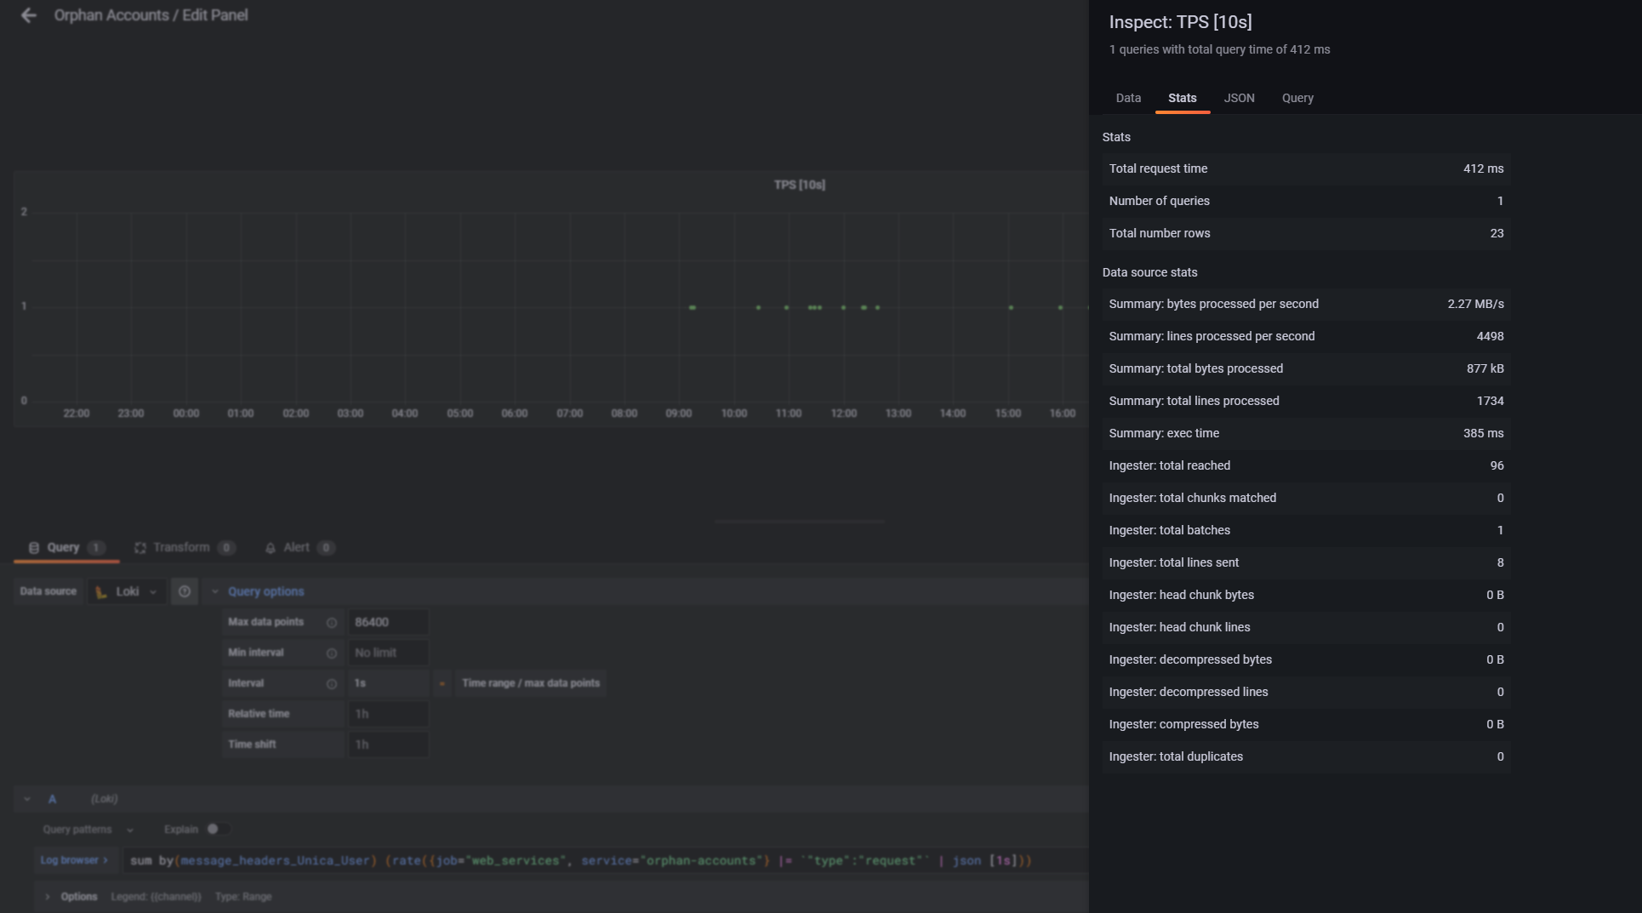
Task: Click the Max data points info icon
Action: point(332,623)
